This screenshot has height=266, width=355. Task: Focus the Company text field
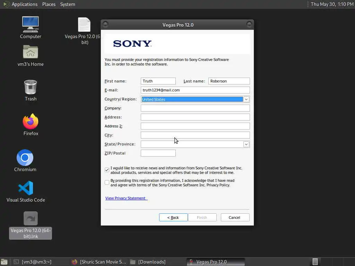pyautogui.click(x=195, y=108)
